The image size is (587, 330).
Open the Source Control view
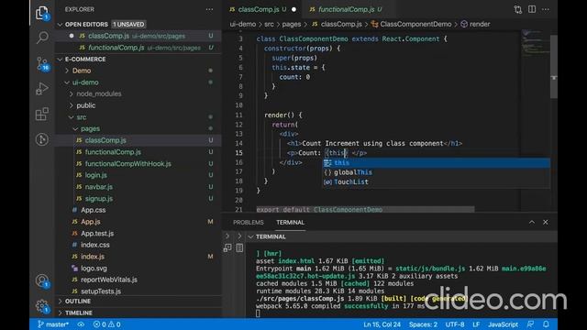tap(42, 63)
